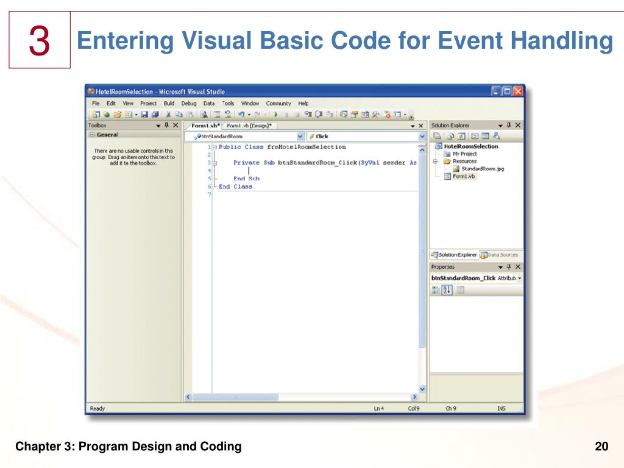Click the Alphabetical sort icon in Properties

(x=447, y=290)
